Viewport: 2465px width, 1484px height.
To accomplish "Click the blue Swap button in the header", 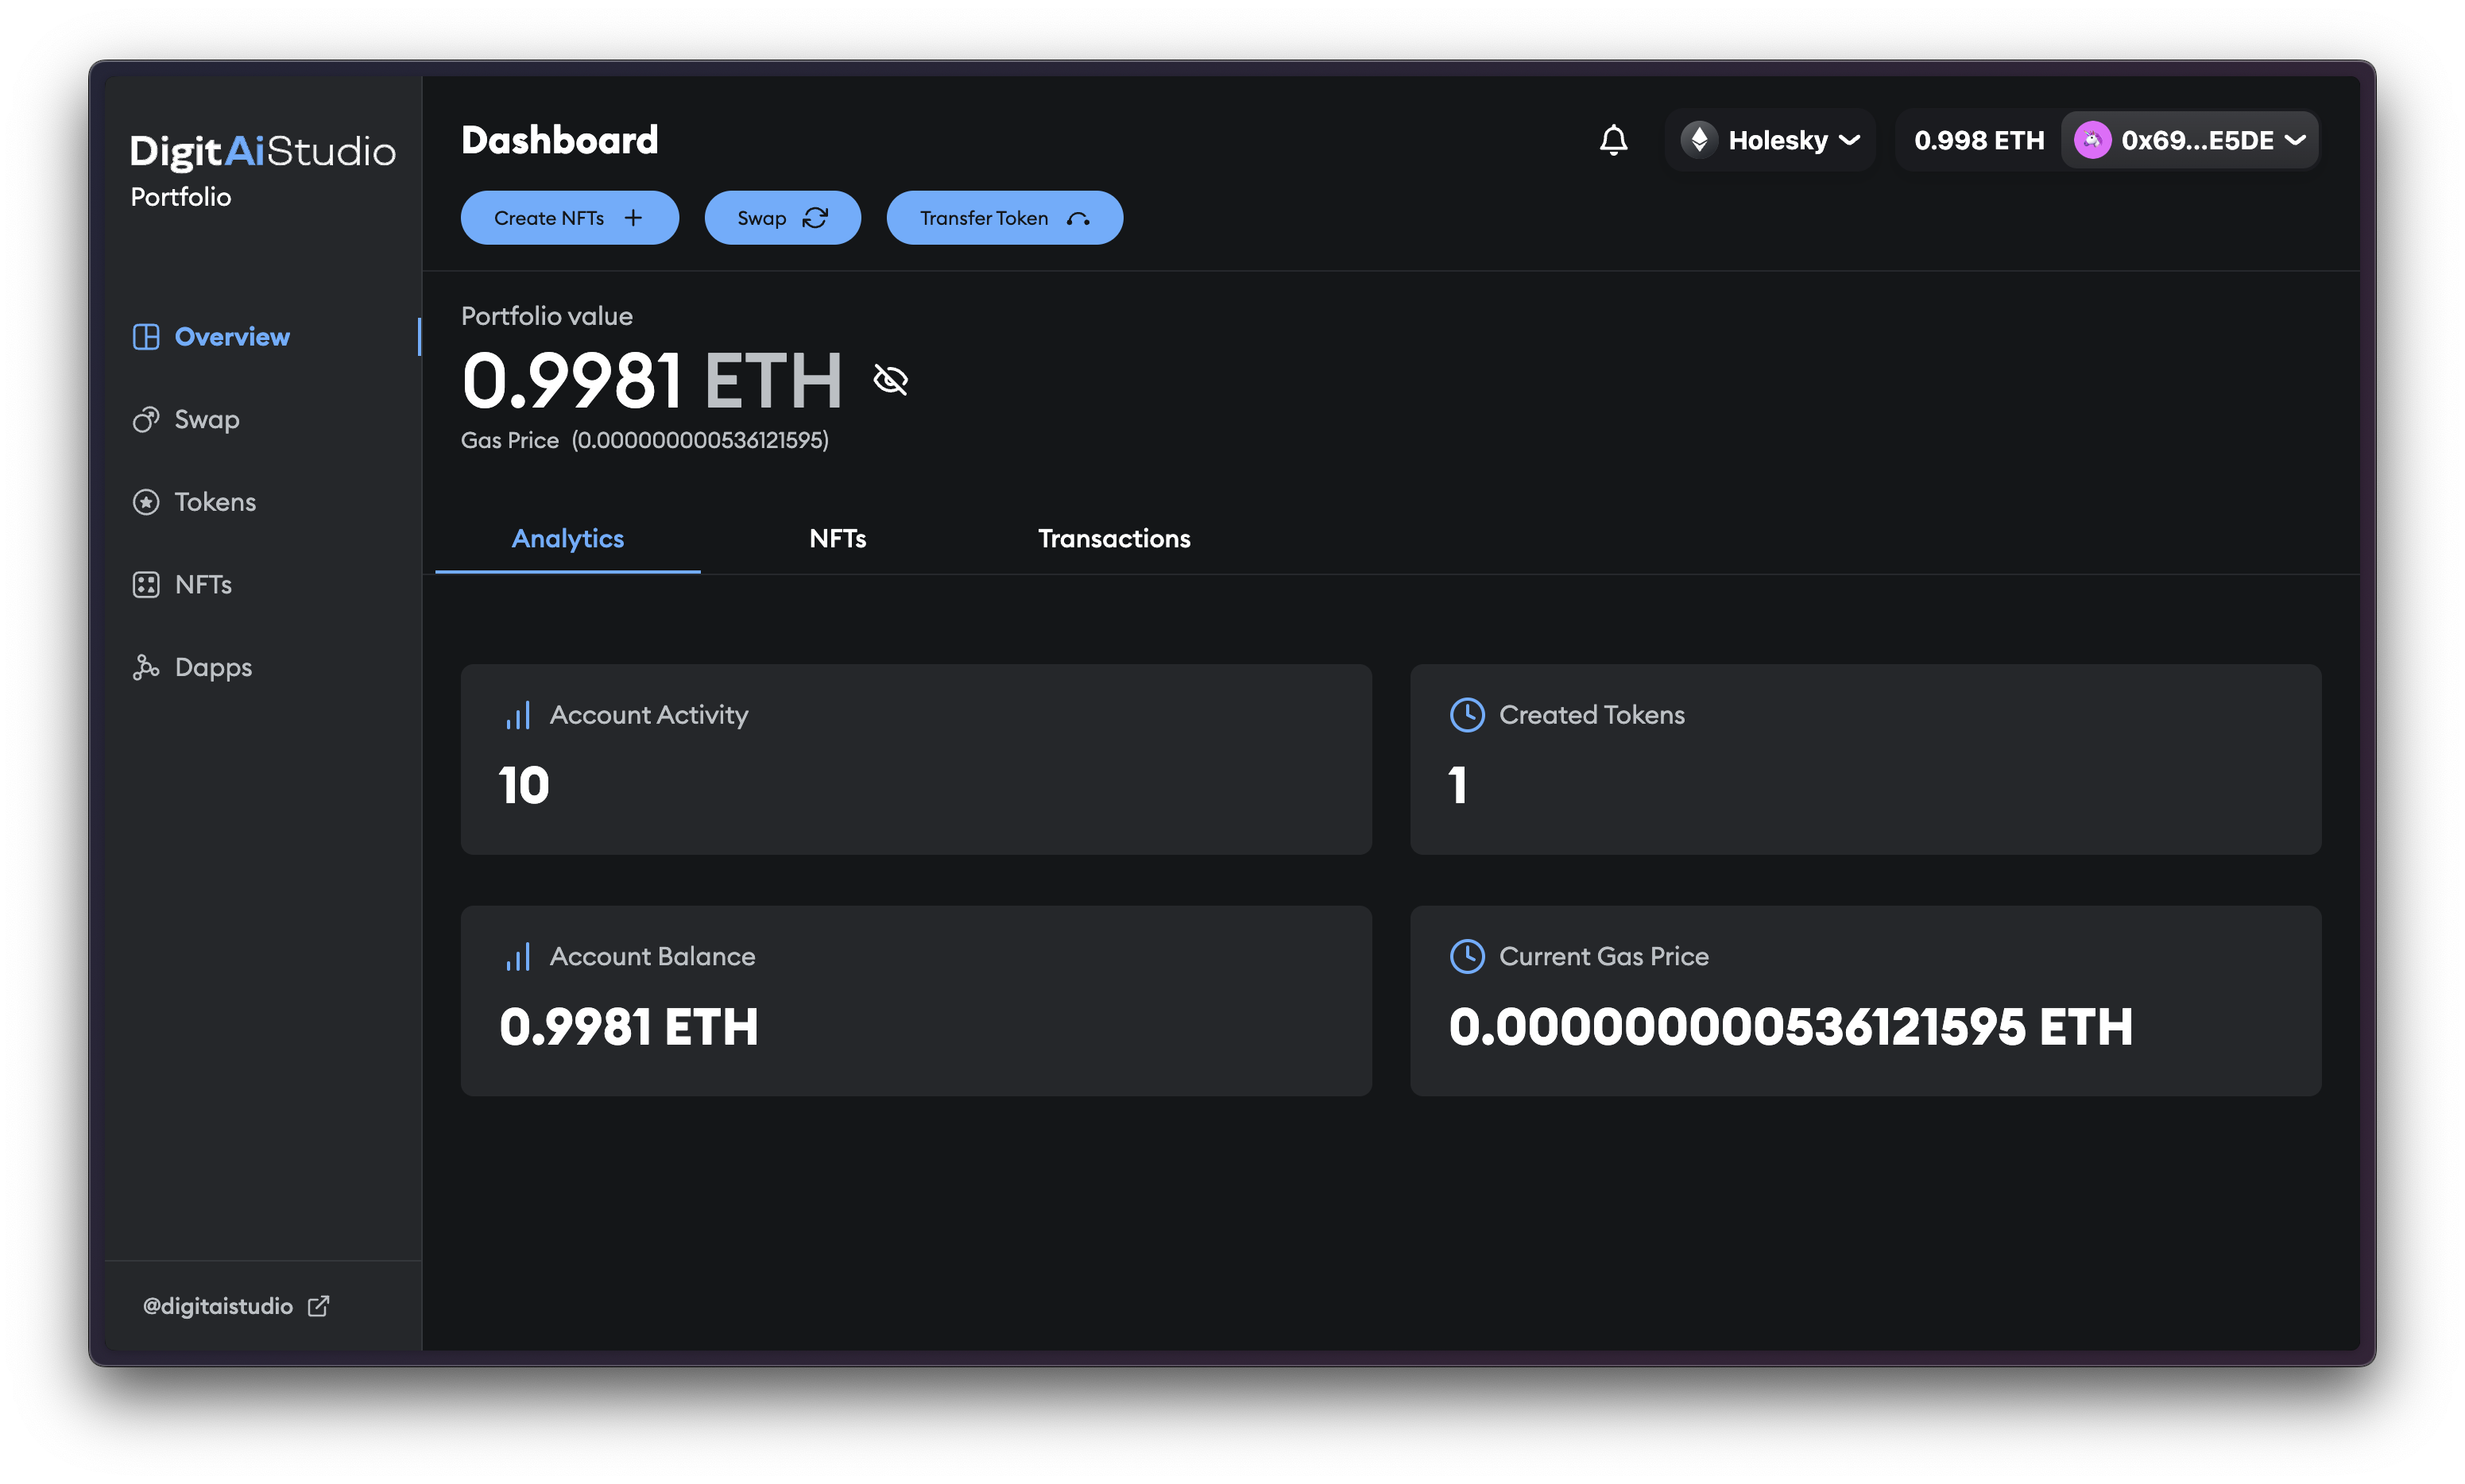I will (782, 218).
